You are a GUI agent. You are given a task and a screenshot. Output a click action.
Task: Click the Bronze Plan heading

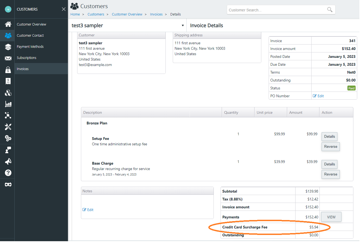[x=97, y=123]
